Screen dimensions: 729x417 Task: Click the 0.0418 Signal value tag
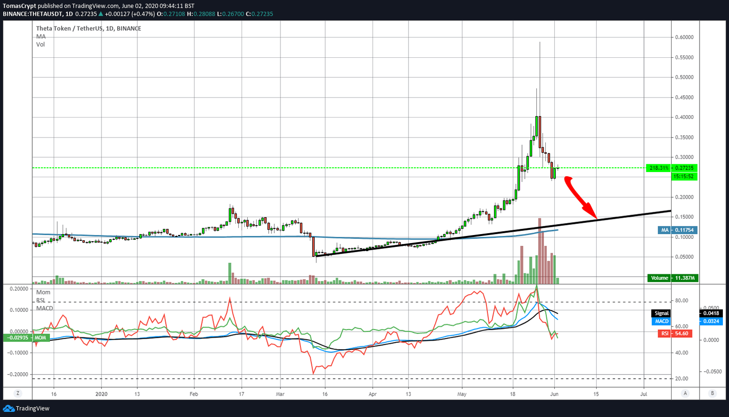pyautogui.click(x=710, y=313)
